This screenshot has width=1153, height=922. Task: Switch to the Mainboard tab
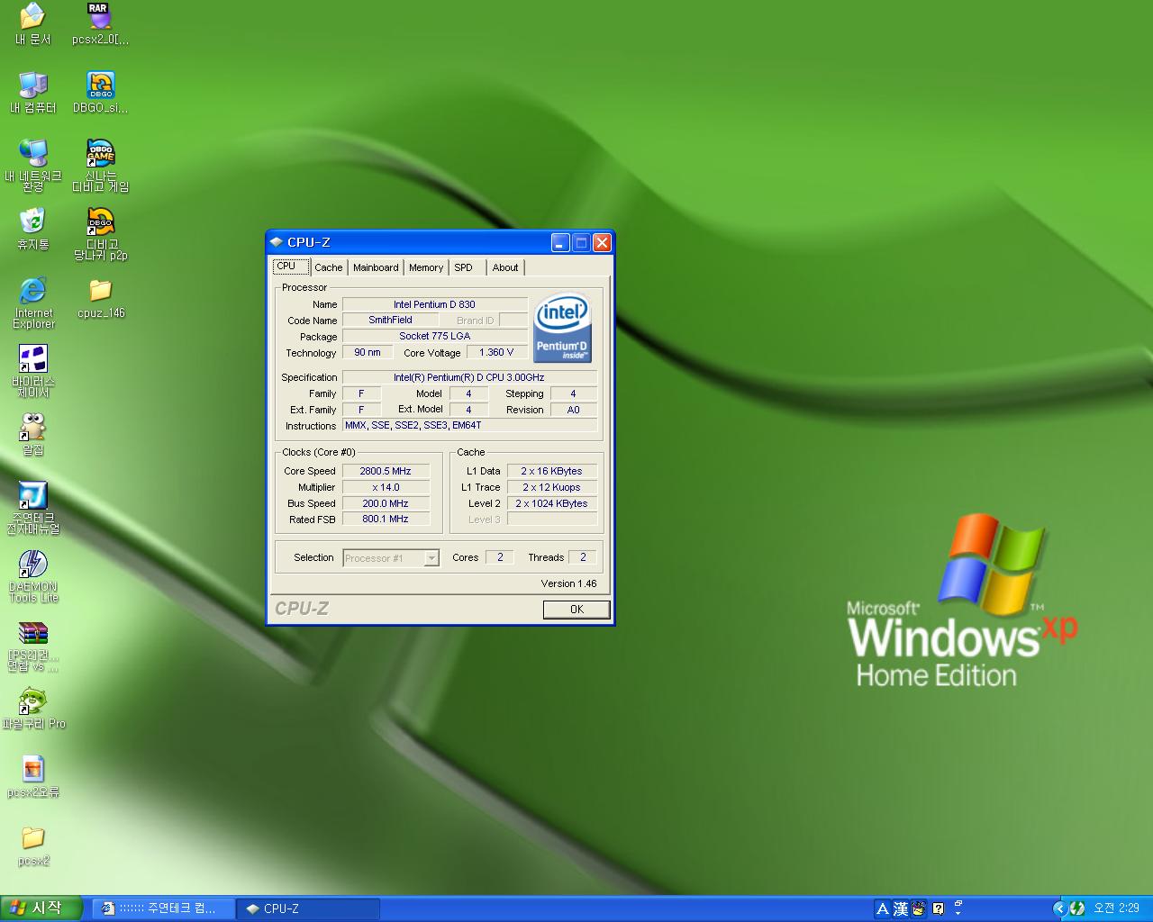click(x=375, y=267)
